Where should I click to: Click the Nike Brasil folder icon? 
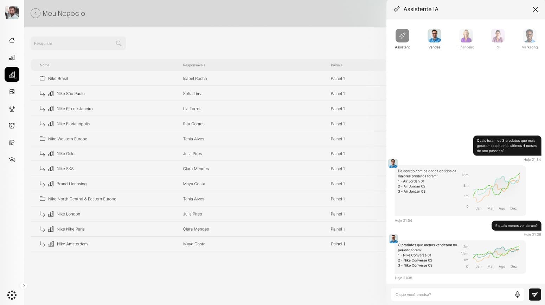pos(43,78)
